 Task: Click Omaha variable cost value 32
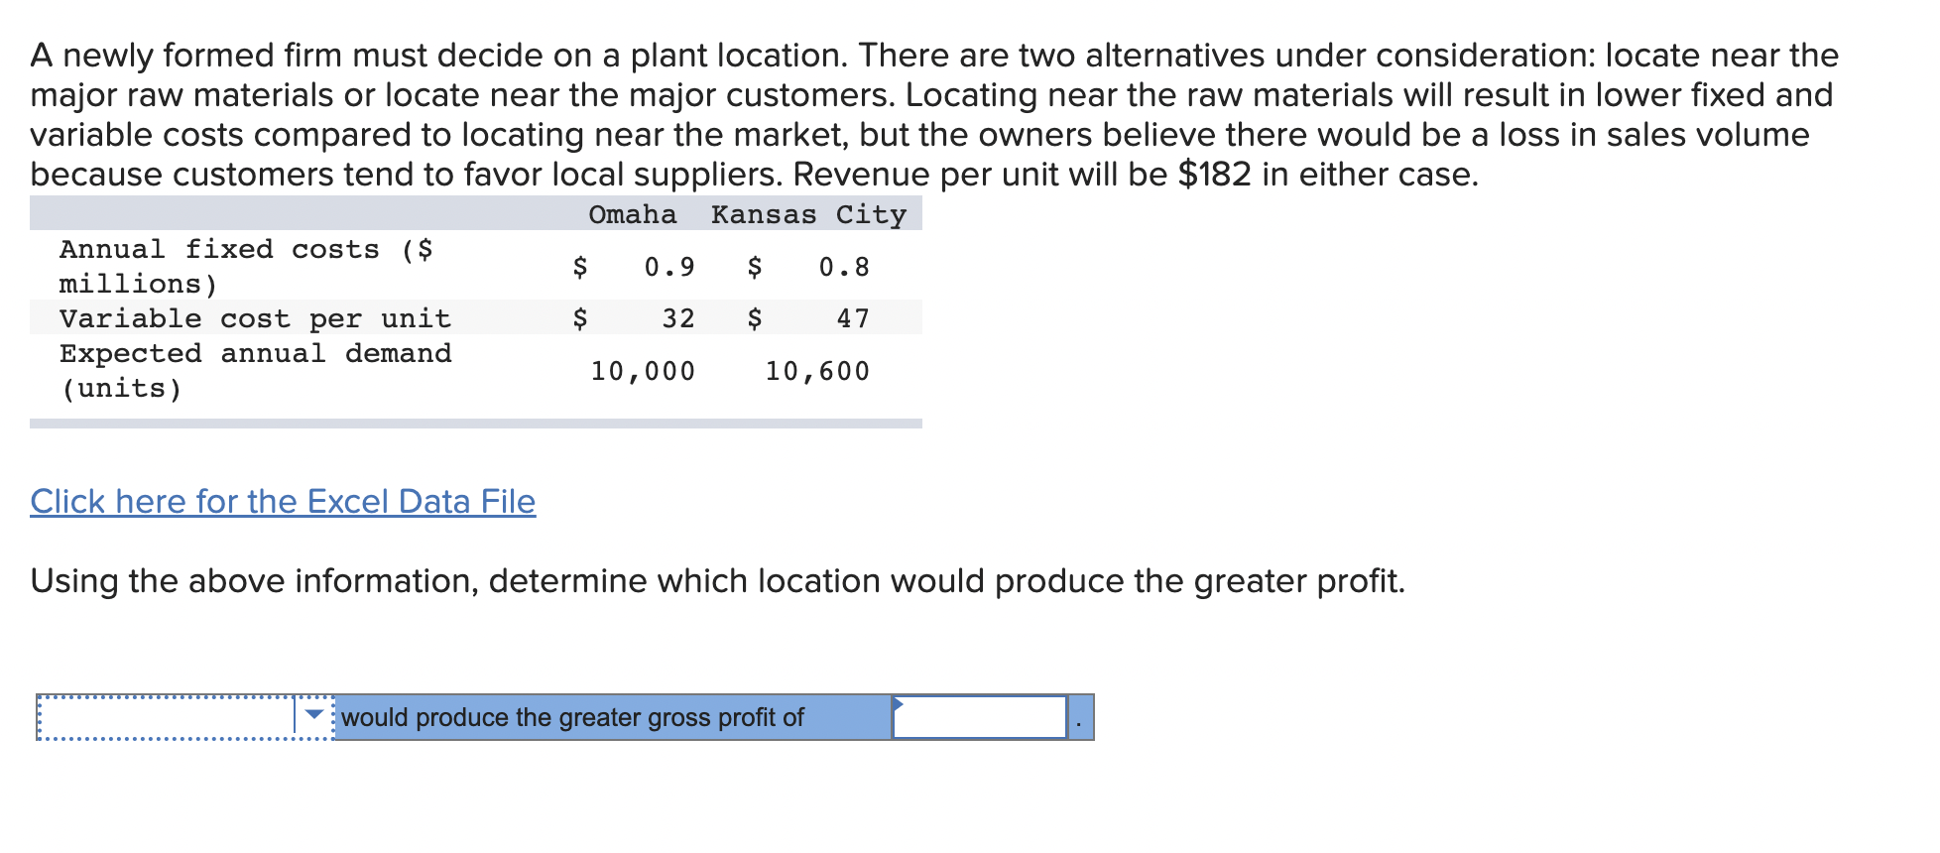pyautogui.click(x=678, y=318)
